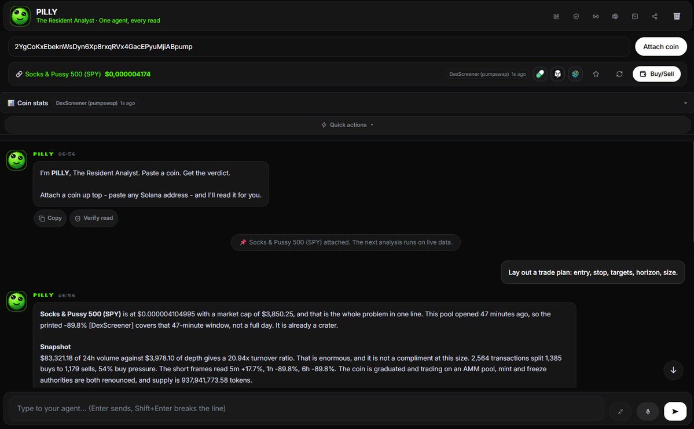Refresh the coin data
Screen dimensions: 694x429
pyautogui.click(x=619, y=74)
